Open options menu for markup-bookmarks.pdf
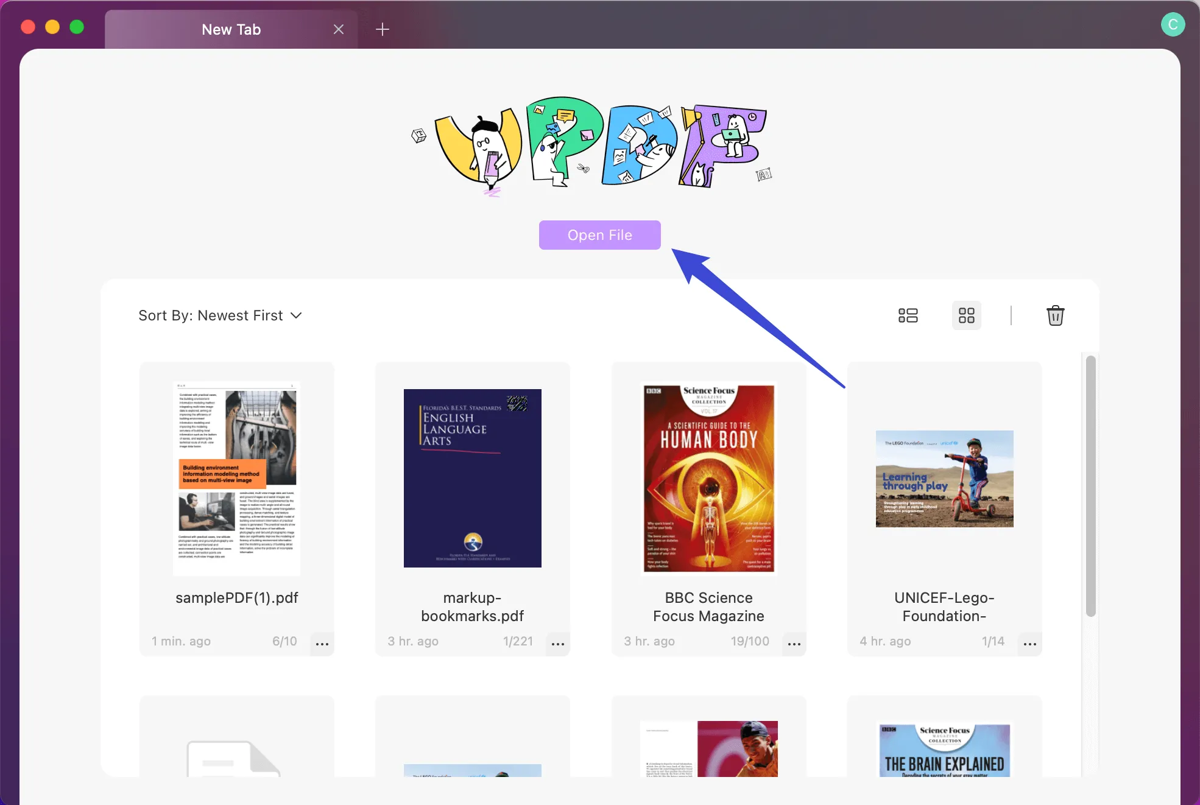This screenshot has height=805, width=1200. 557,644
